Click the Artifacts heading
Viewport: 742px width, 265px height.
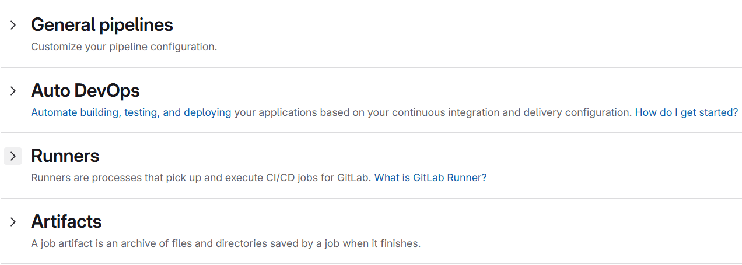[x=66, y=222]
